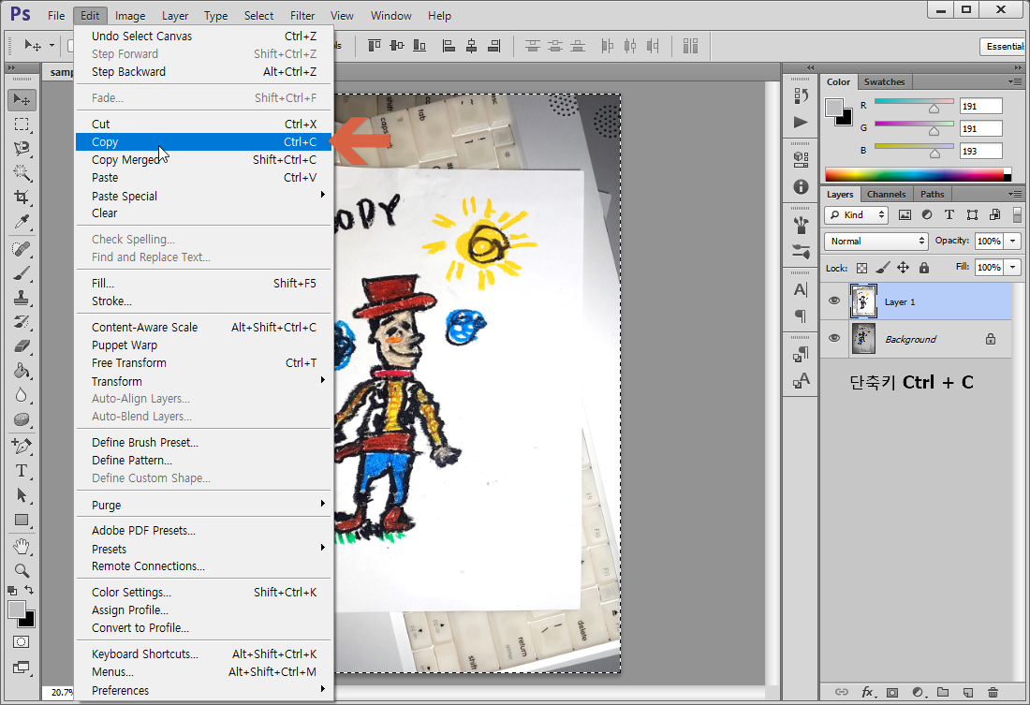Image resolution: width=1030 pixels, height=705 pixels.
Task: Hide the Background layer eye icon
Action: (834, 338)
